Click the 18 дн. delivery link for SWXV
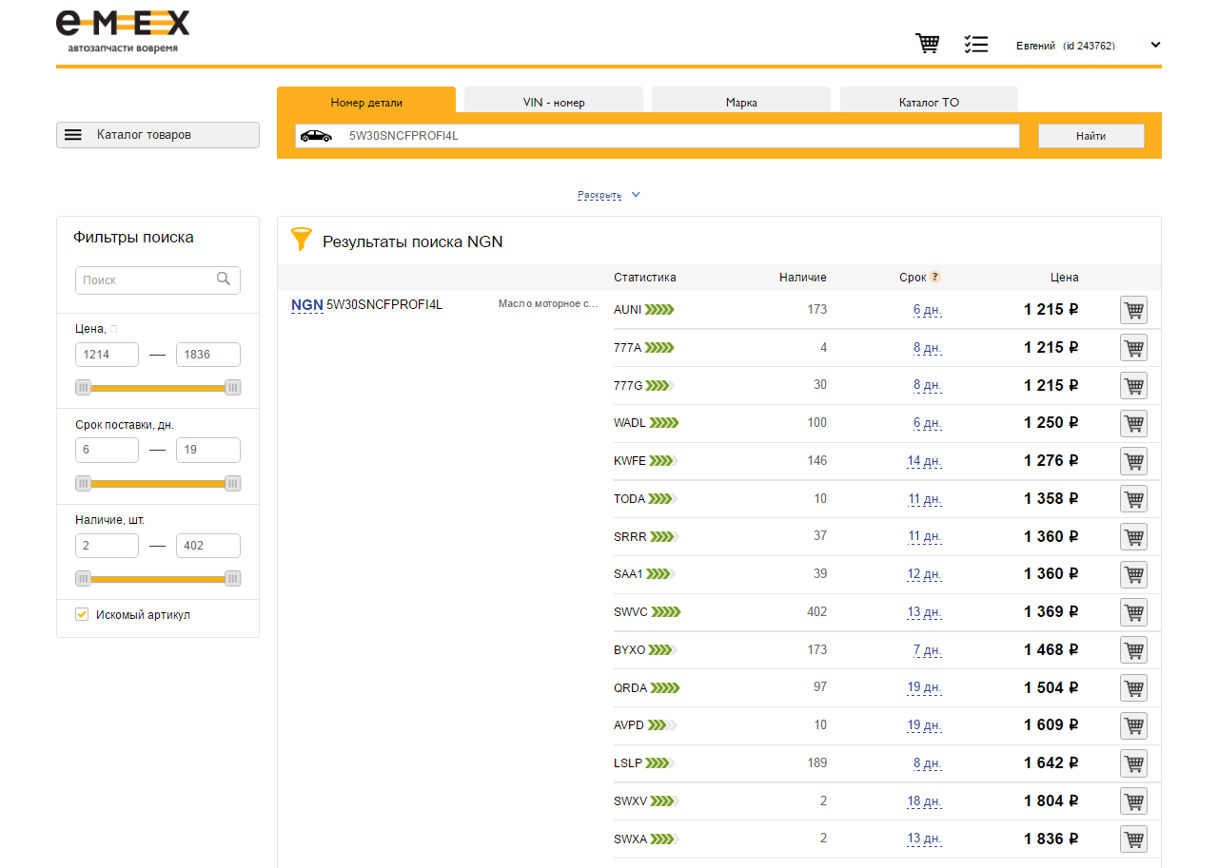Image resolution: width=1218 pixels, height=868 pixels. 924,801
